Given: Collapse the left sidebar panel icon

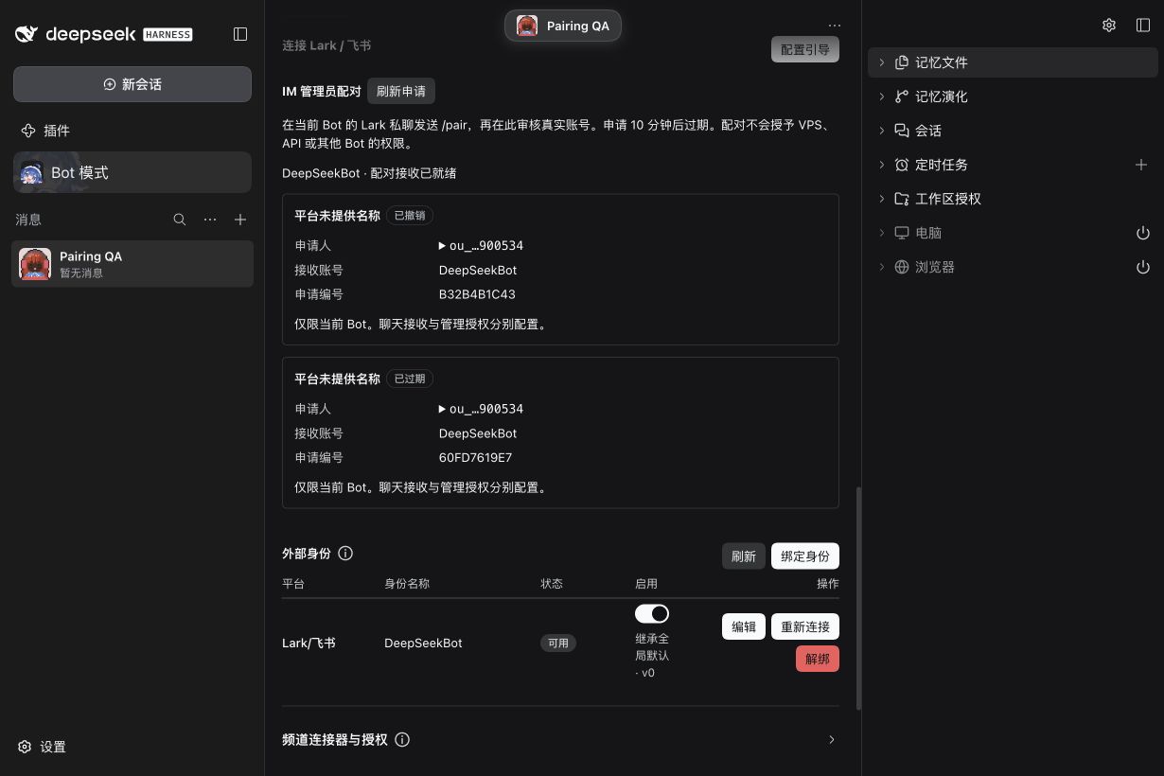Looking at the screenshot, I should tap(240, 34).
